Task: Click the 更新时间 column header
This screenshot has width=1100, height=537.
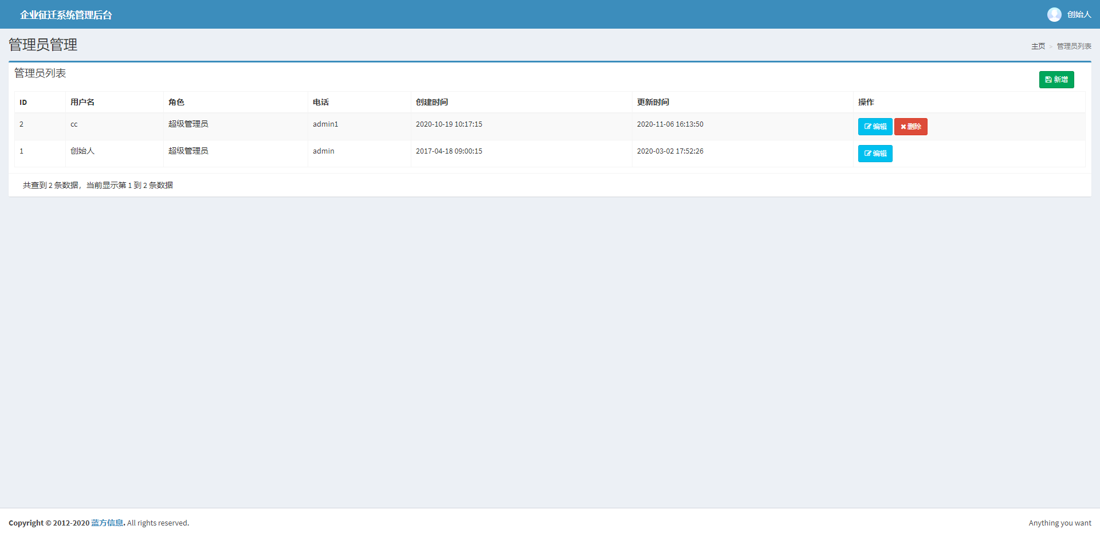Action: click(x=653, y=103)
